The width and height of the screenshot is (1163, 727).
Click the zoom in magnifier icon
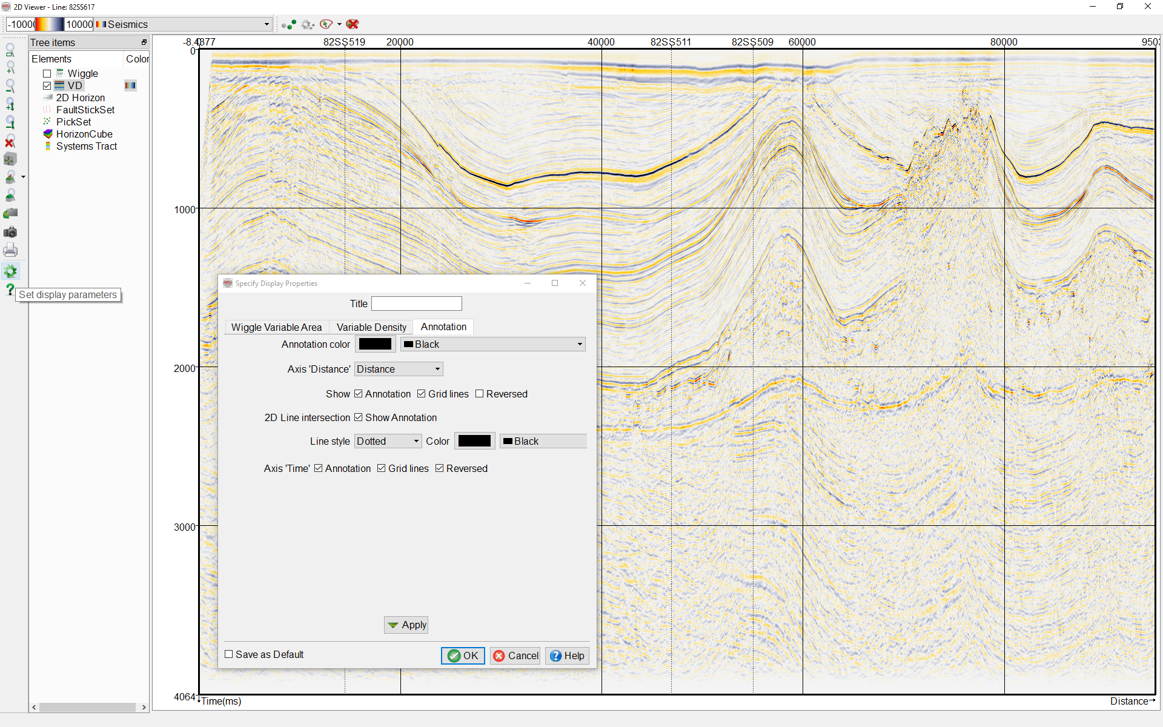(10, 68)
